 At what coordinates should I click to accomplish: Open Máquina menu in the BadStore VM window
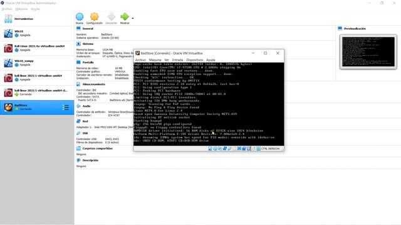pyautogui.click(x=155, y=60)
